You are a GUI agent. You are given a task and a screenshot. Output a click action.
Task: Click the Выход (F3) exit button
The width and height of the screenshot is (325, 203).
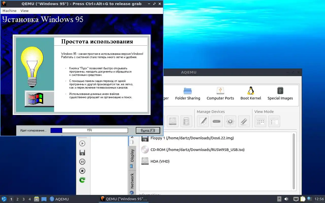click(148, 130)
